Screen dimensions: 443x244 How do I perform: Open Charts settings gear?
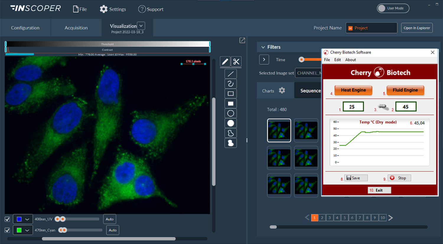[282, 90]
